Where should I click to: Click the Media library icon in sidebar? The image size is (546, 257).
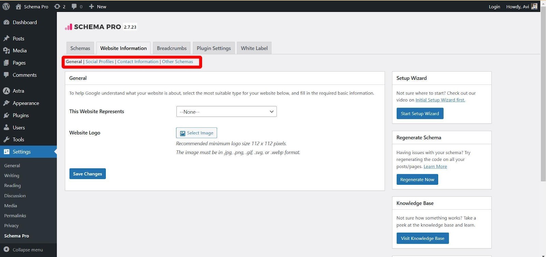tap(6, 50)
